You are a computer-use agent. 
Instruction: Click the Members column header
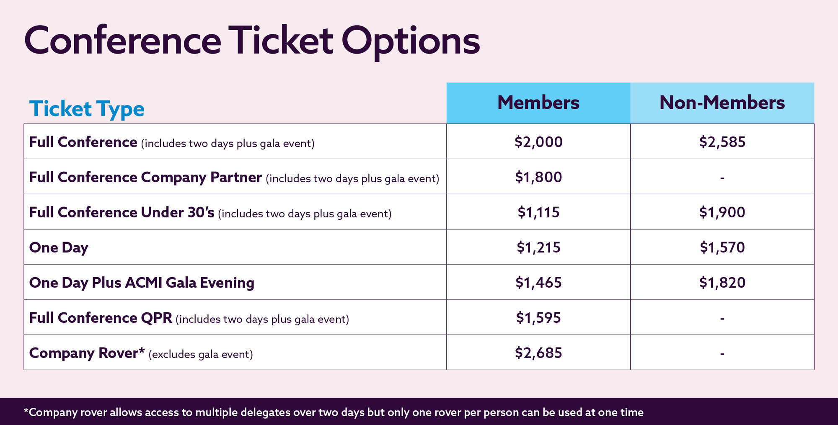(538, 103)
